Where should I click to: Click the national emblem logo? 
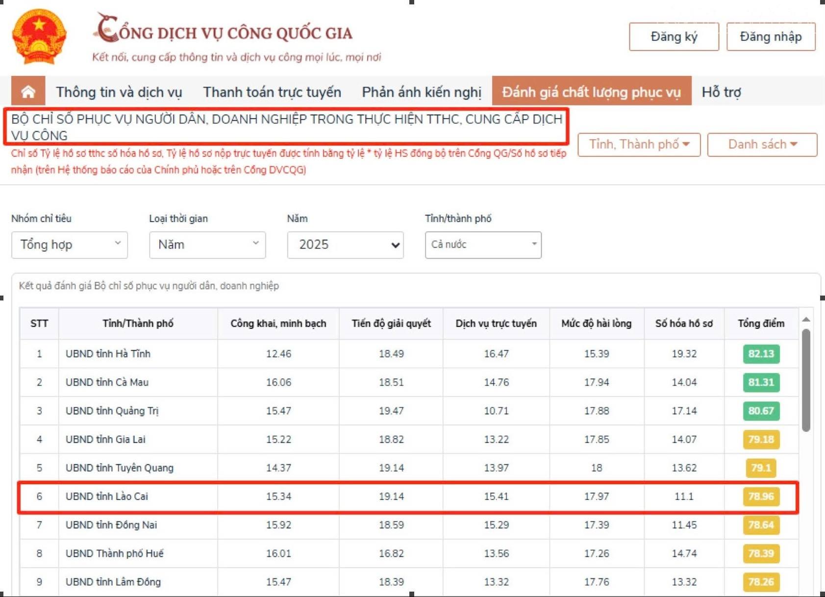point(39,37)
